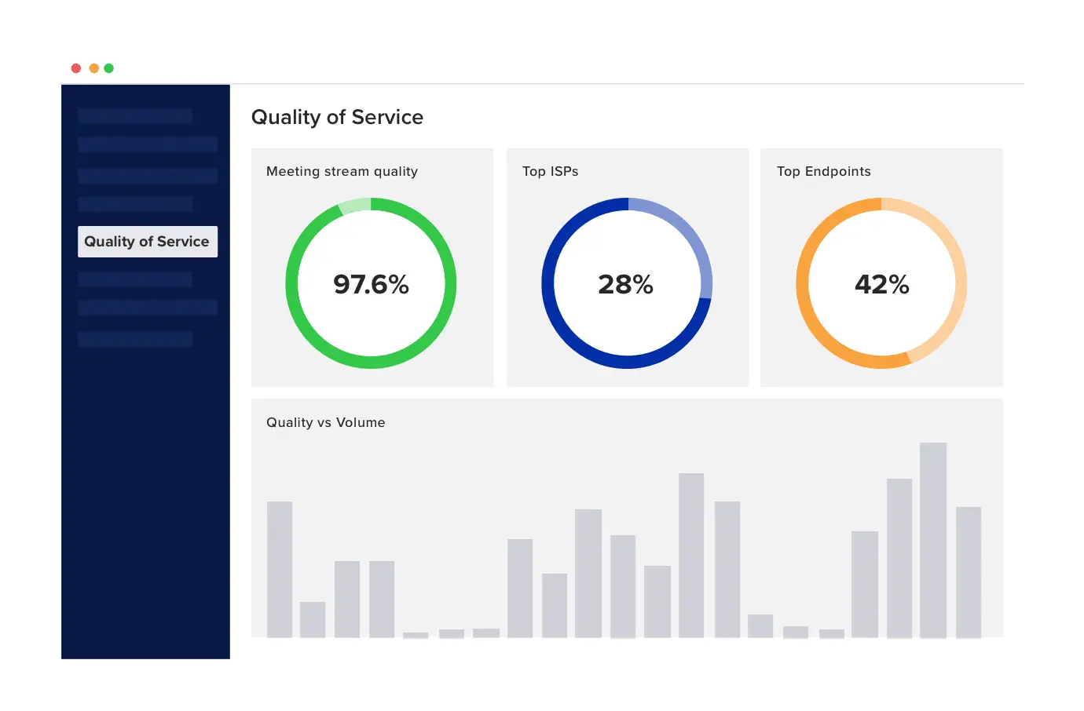Click the tallest bar in Quality vs Volume

(932, 540)
